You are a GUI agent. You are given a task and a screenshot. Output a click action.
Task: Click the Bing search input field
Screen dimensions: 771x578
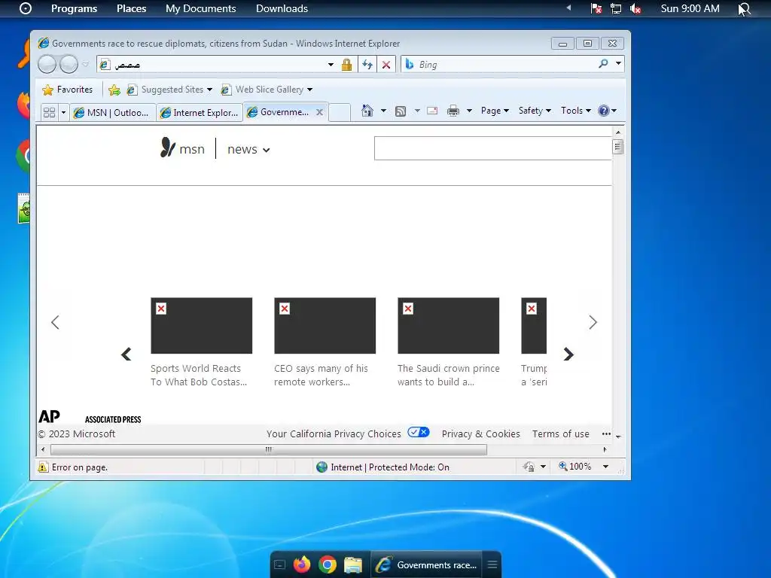point(507,64)
